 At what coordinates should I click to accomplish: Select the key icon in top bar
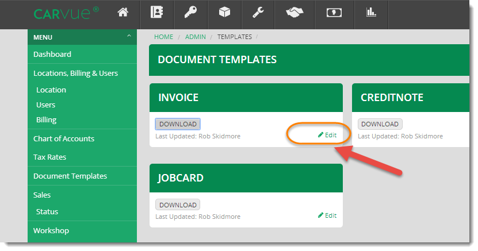(190, 13)
